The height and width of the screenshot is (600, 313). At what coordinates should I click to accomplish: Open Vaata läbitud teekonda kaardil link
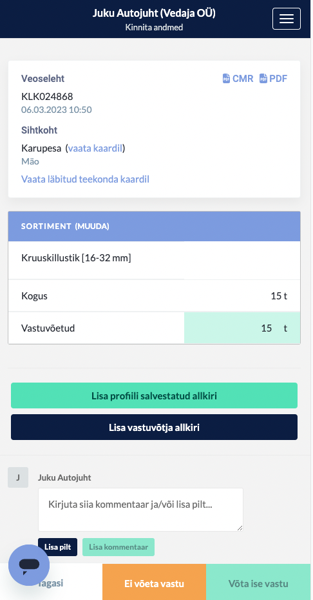pos(85,179)
